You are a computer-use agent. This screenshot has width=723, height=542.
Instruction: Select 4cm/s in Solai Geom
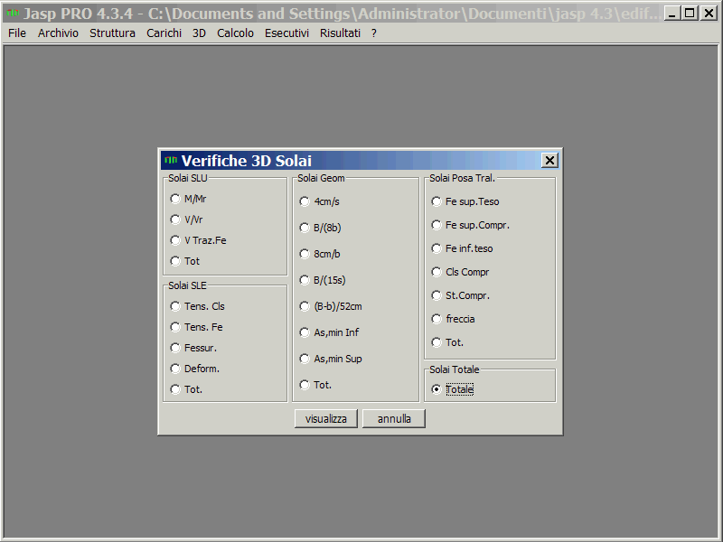305,201
